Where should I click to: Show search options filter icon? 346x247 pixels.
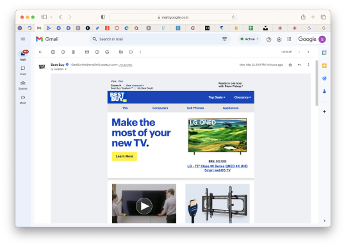click(x=224, y=39)
